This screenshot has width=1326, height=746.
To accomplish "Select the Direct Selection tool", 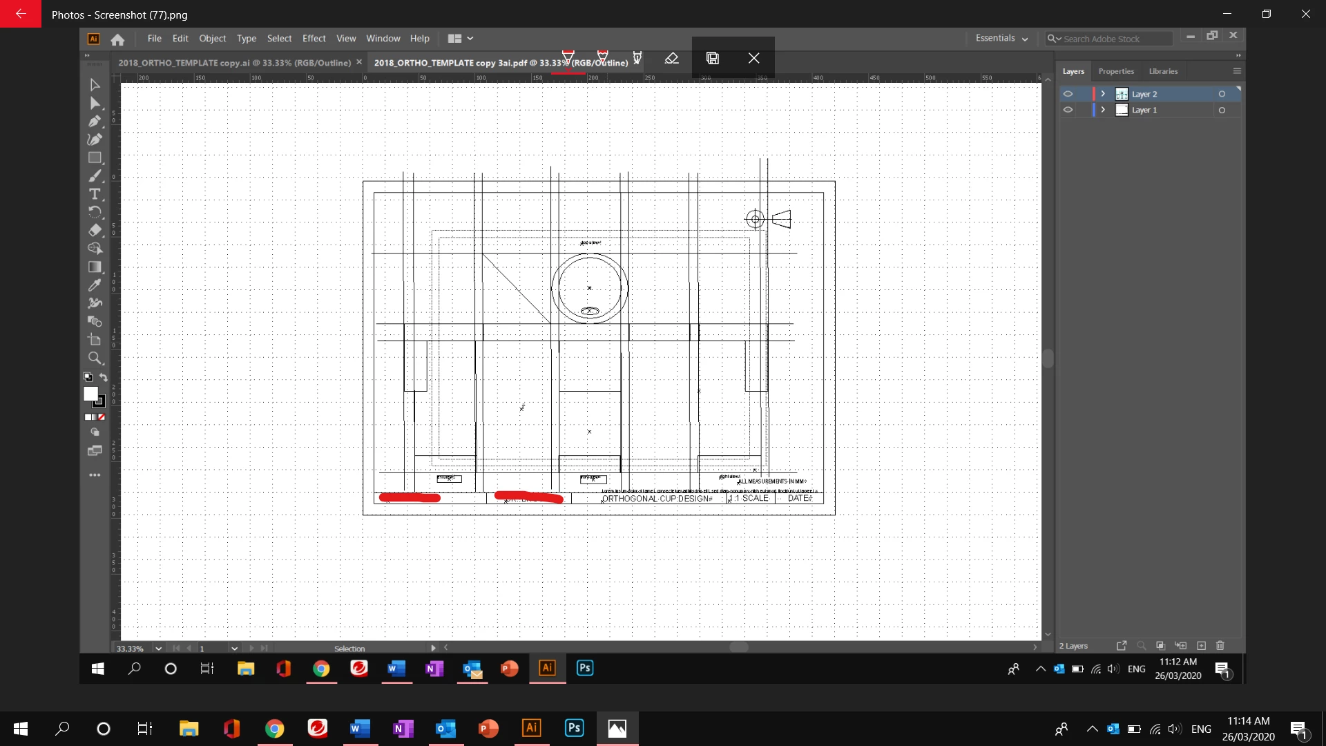I will click(95, 104).
